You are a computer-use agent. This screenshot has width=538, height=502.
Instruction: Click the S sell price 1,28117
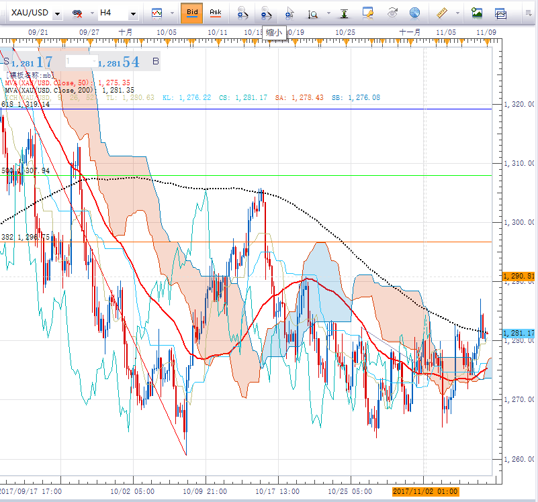[30, 62]
